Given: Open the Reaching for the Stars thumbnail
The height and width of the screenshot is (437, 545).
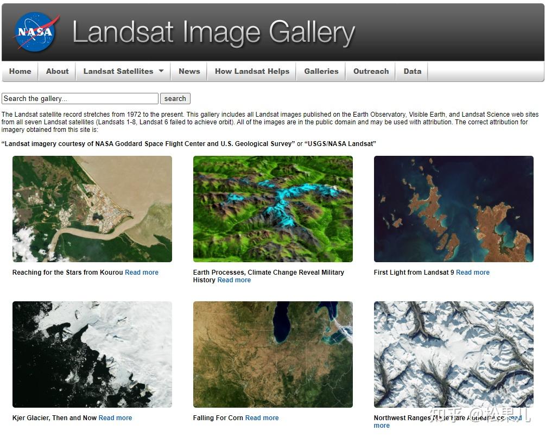Looking at the screenshot, I should click(x=92, y=208).
